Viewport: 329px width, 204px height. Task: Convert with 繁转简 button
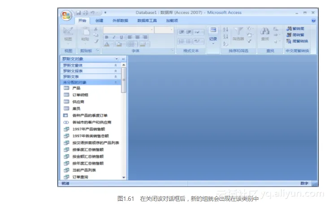(295, 29)
